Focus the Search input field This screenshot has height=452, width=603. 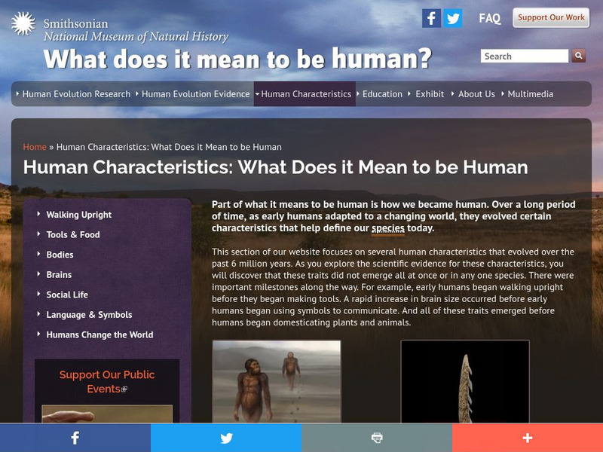tap(525, 56)
